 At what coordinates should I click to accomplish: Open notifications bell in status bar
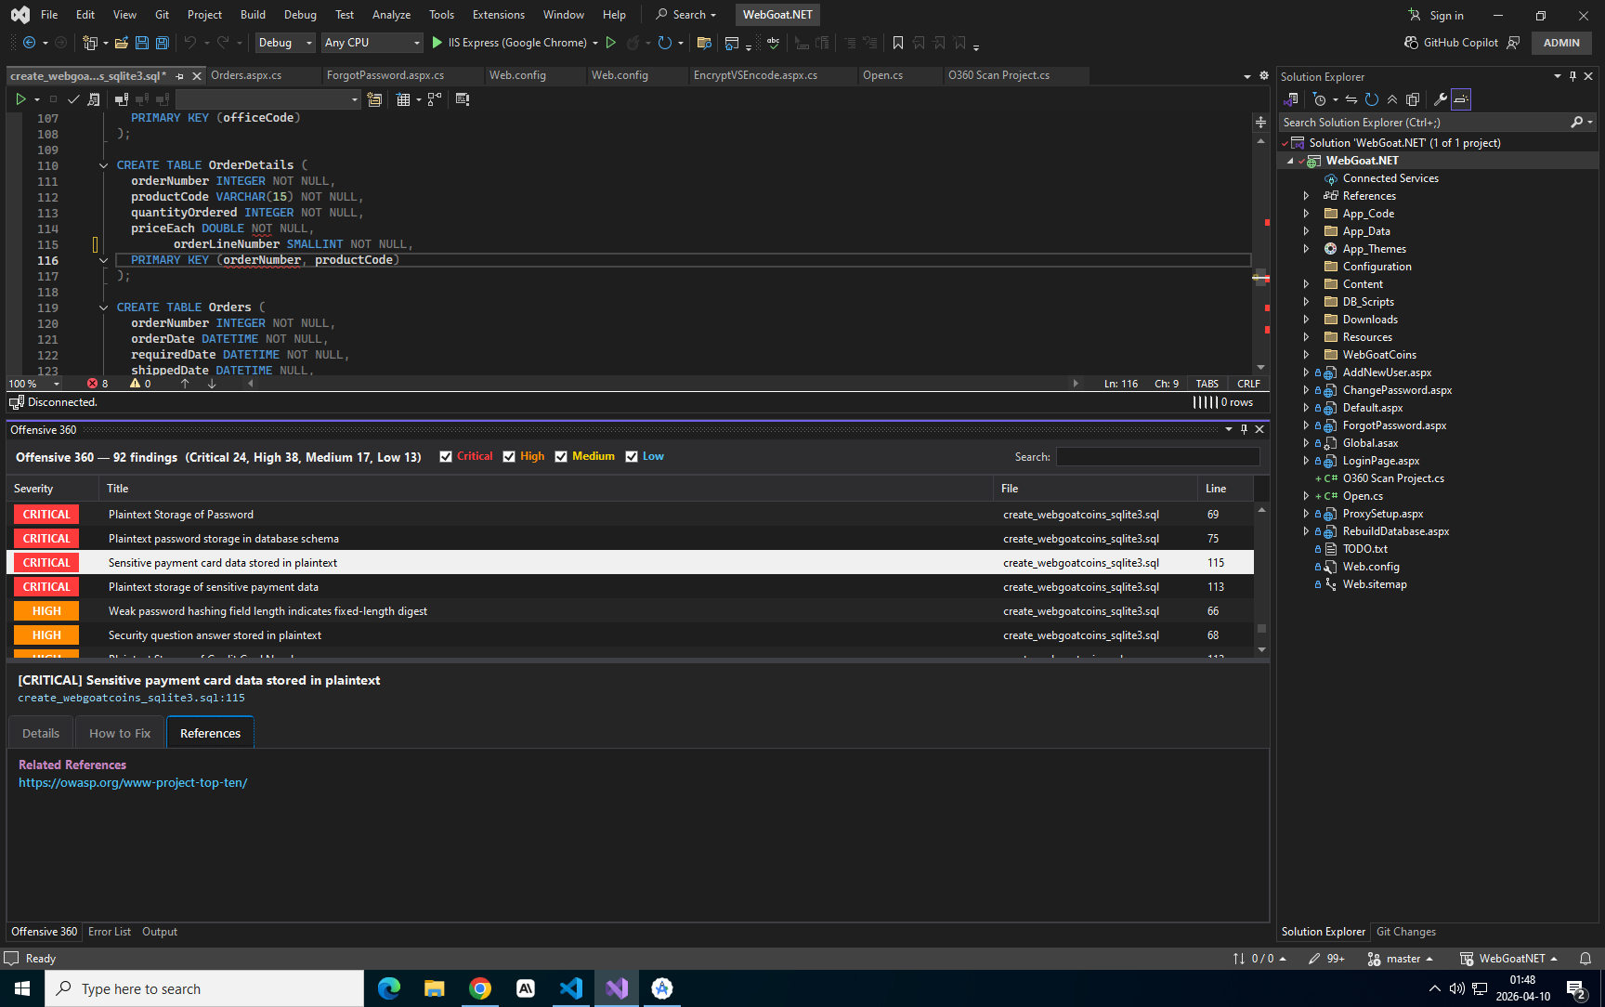point(1585,959)
